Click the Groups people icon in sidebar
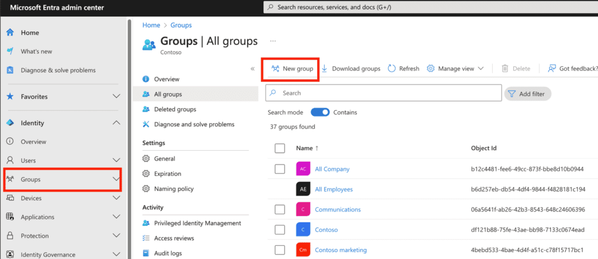598x259 pixels. coord(11,179)
